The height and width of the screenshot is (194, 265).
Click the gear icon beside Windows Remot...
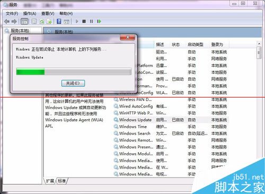coord(116,140)
